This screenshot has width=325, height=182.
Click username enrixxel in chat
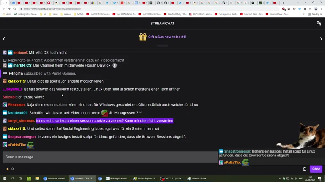(x=20, y=53)
